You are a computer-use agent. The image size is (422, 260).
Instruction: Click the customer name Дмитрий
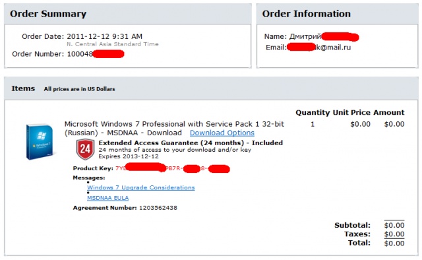click(x=305, y=36)
